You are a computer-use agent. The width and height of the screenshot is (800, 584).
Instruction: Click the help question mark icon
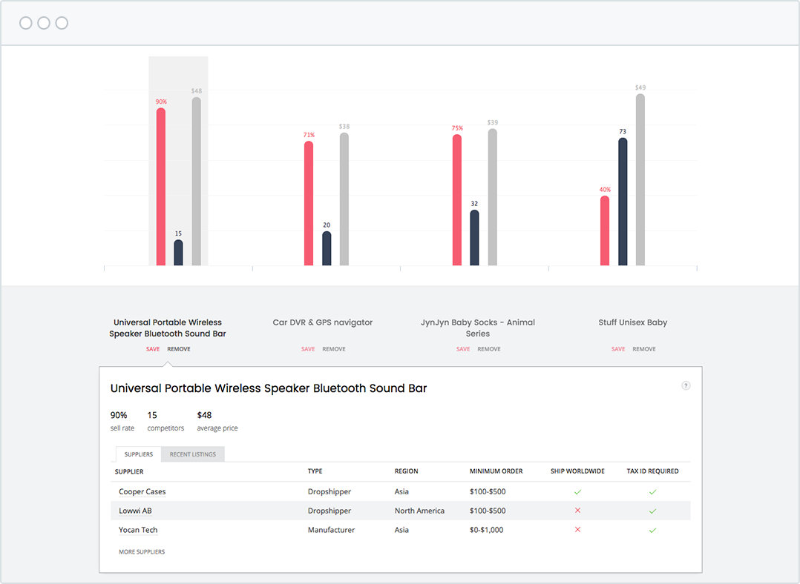(x=686, y=385)
